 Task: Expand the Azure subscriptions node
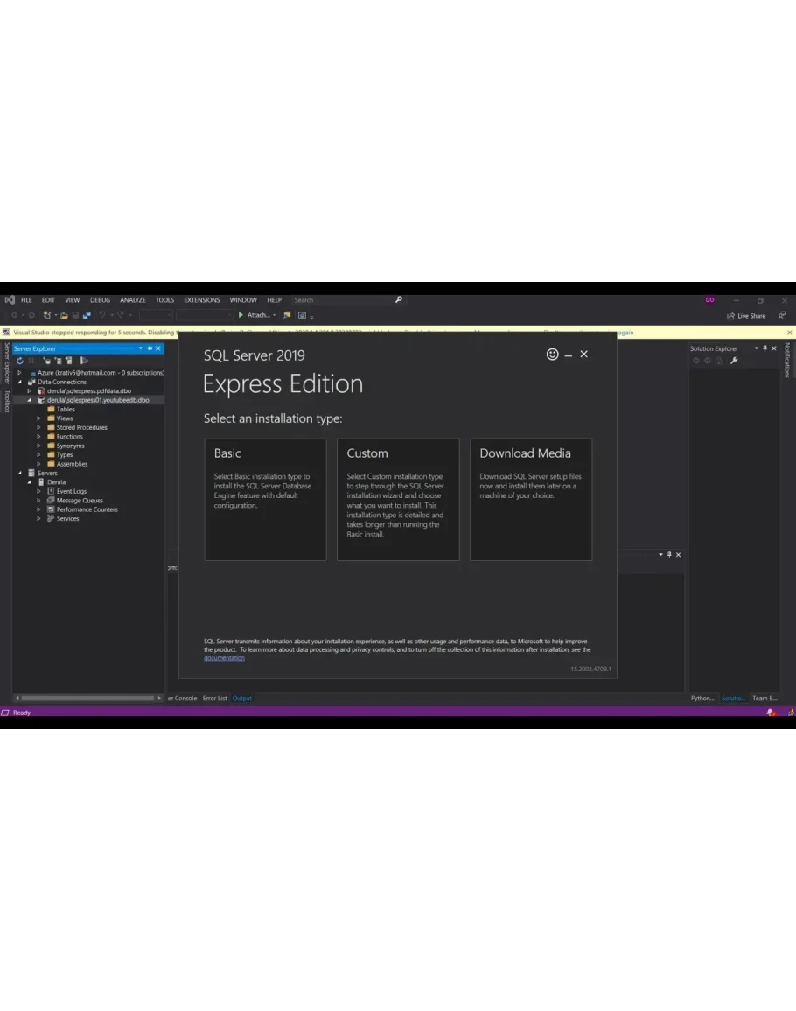click(x=19, y=373)
